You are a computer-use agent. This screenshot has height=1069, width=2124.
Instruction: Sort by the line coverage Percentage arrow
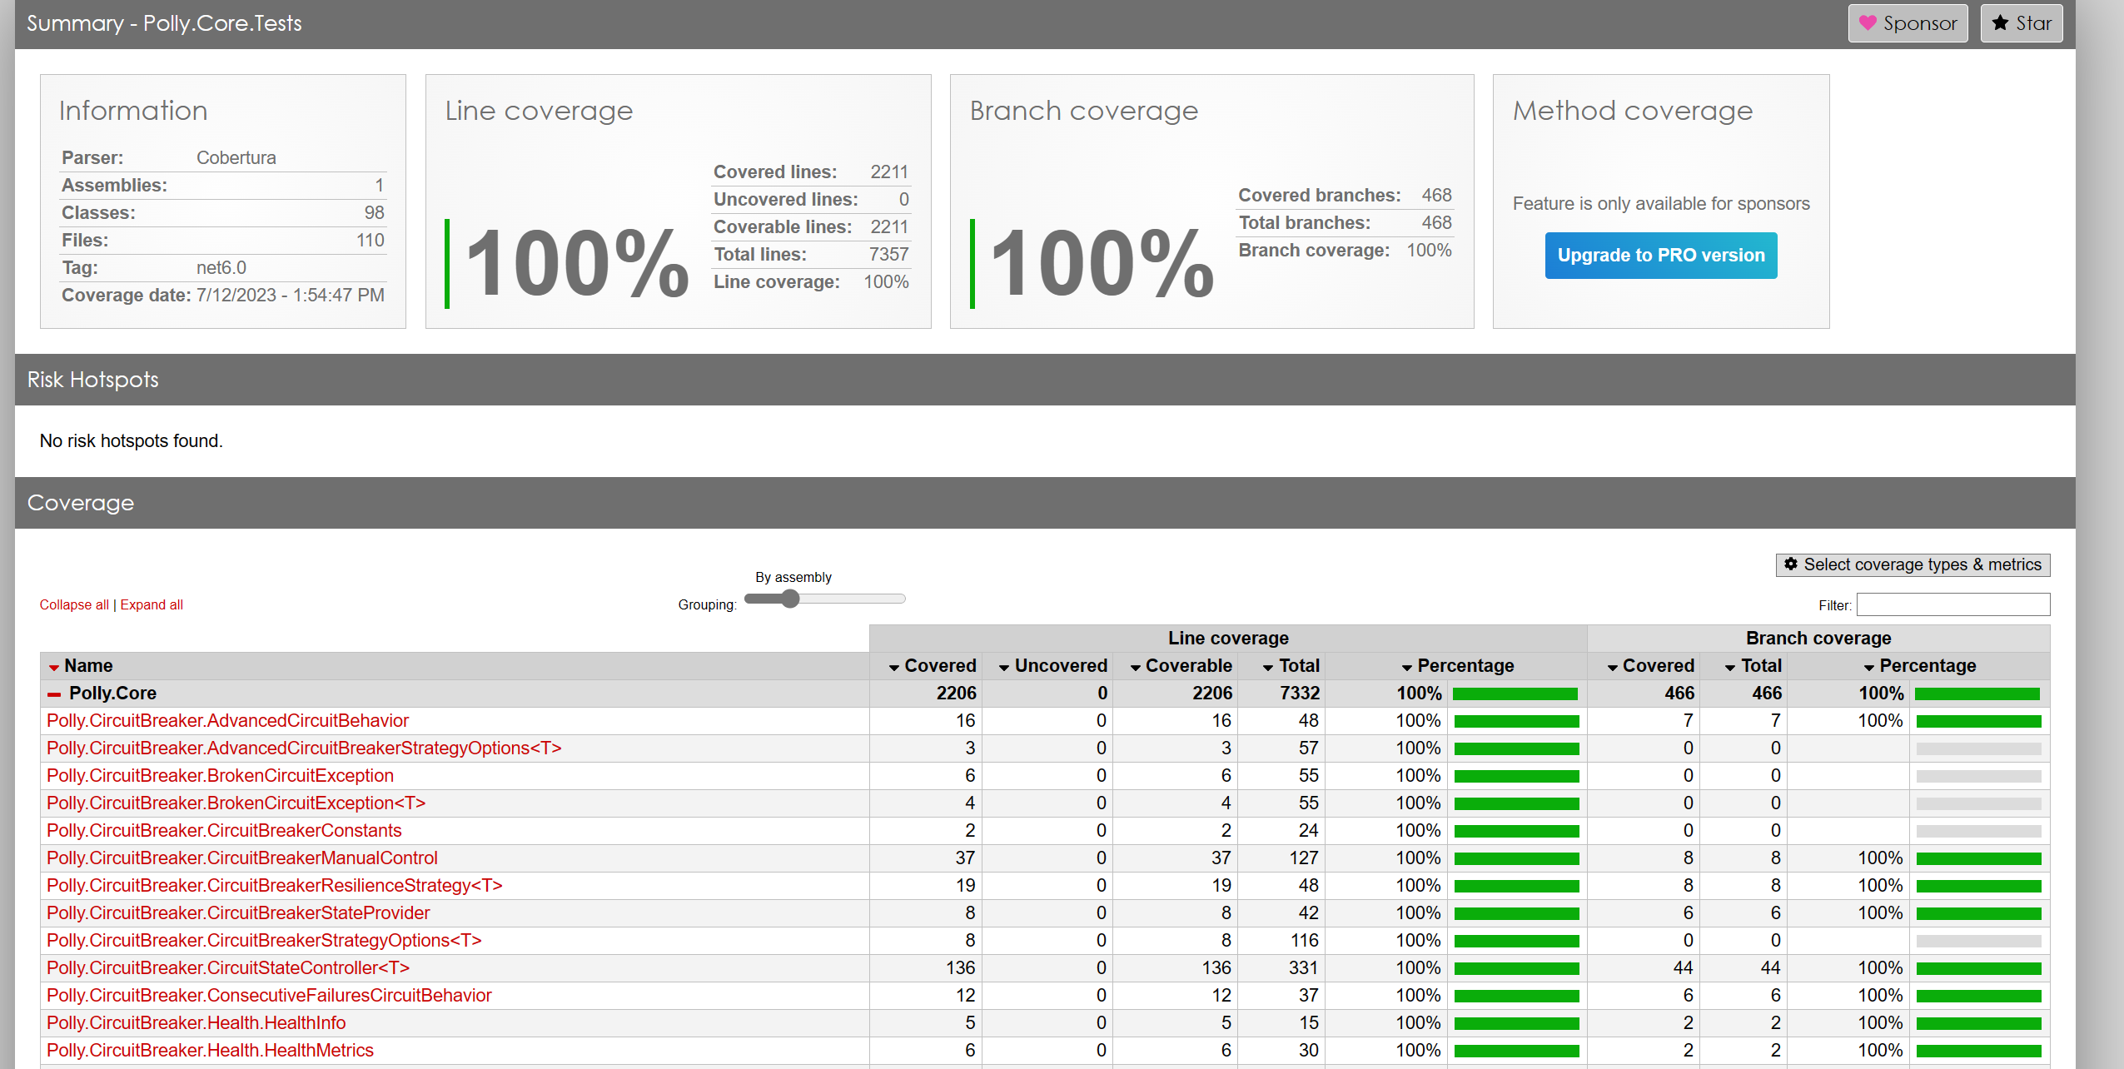[1407, 666]
